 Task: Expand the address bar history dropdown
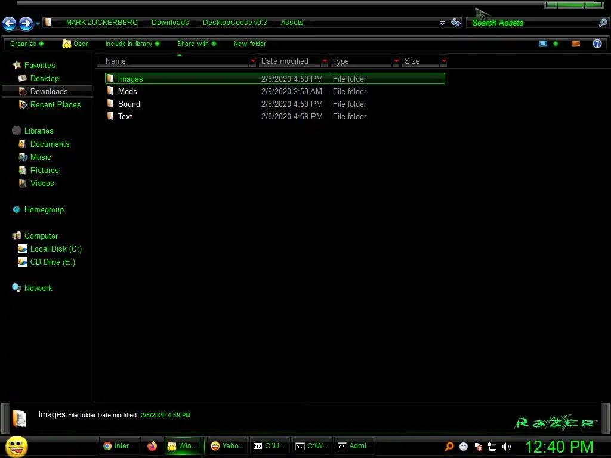(442, 23)
